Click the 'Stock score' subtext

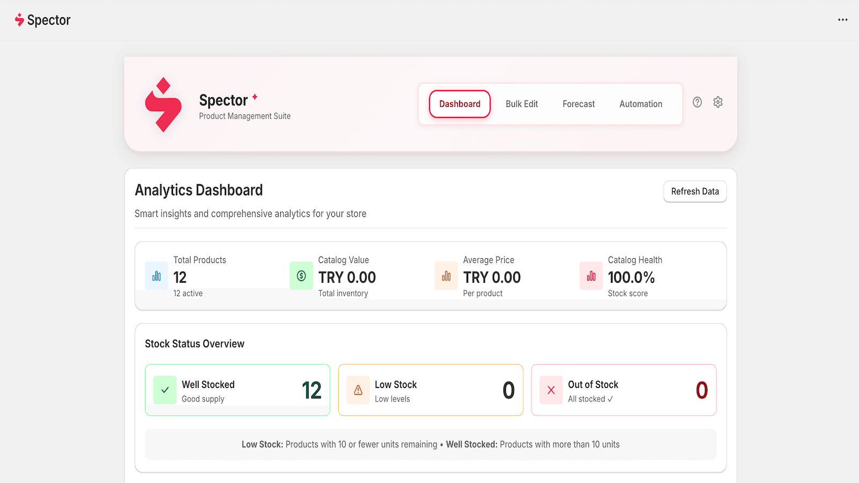(x=628, y=294)
